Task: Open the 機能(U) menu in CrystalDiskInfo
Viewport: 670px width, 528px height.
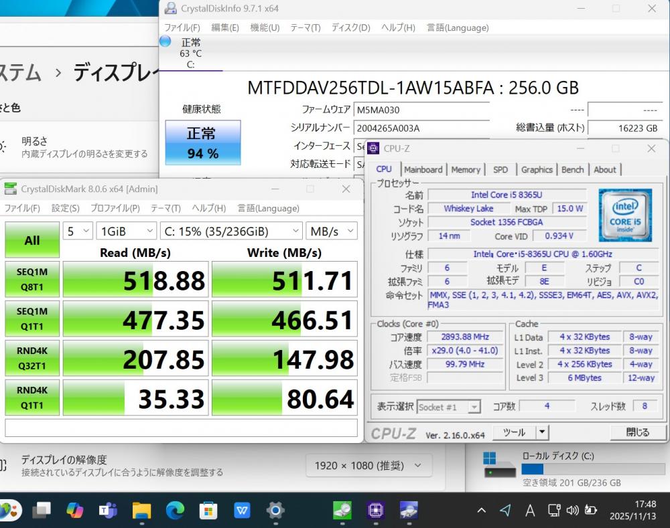Action: (265, 27)
